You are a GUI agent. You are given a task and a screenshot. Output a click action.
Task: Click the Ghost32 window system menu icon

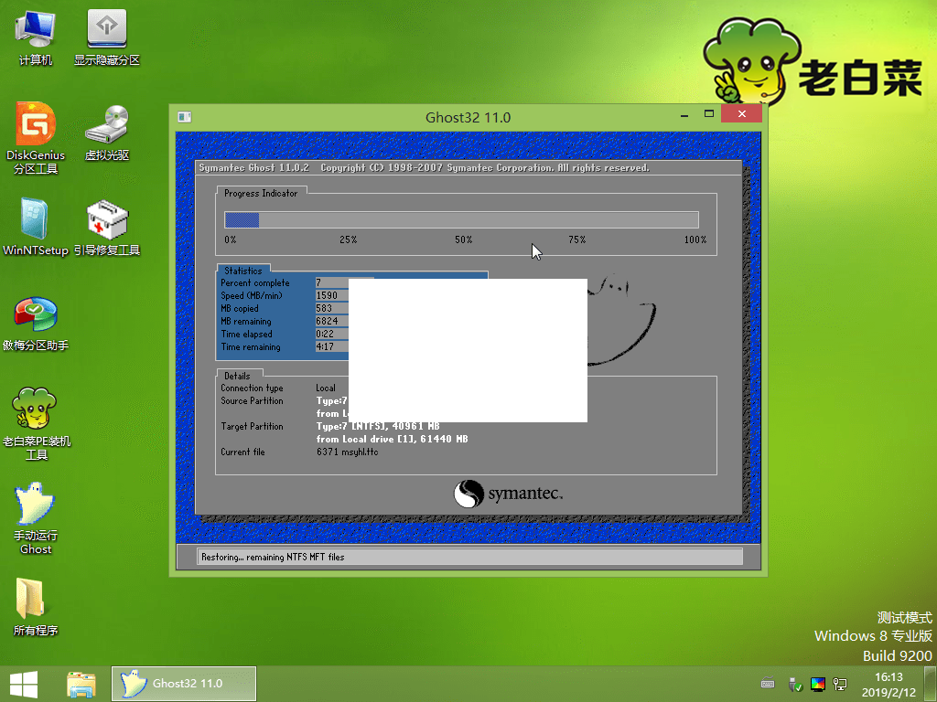pos(185,117)
